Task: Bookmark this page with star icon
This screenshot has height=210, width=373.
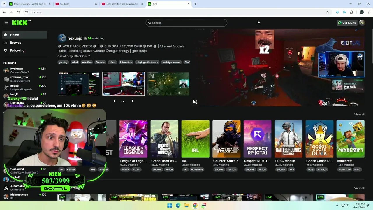Action: pos(328,12)
